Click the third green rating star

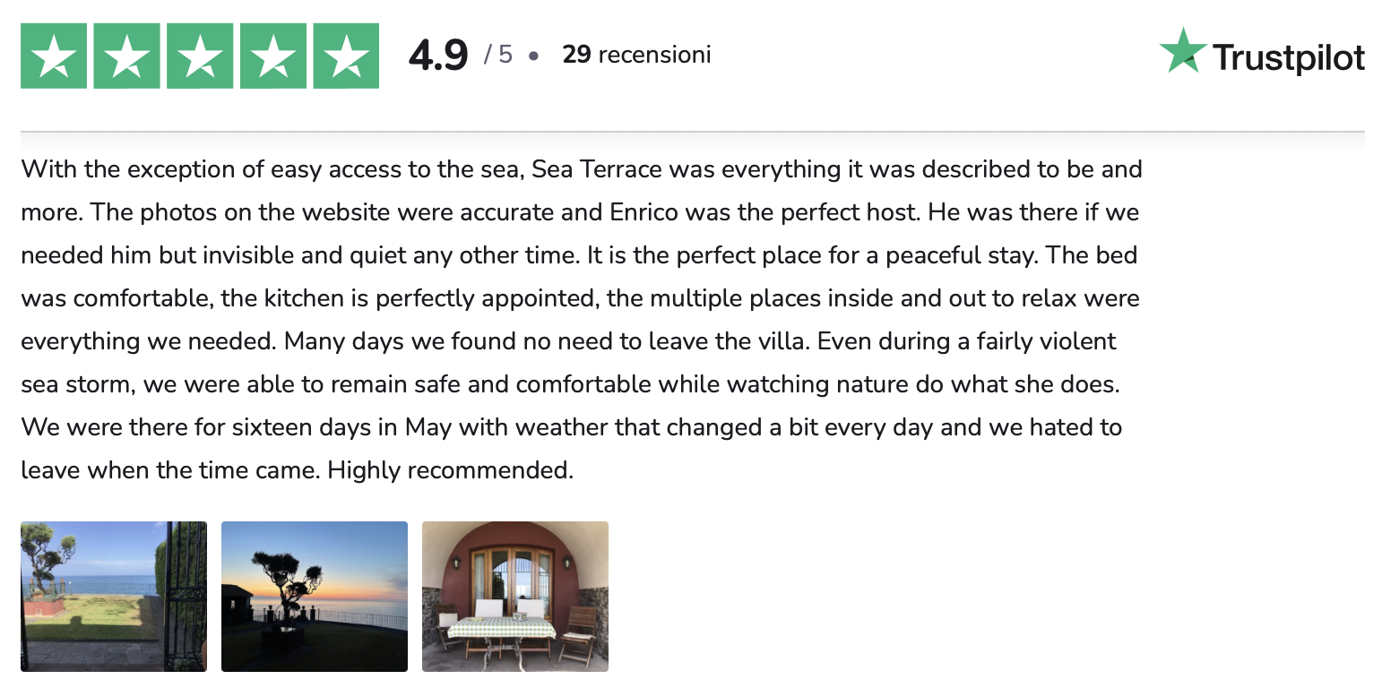click(x=200, y=56)
